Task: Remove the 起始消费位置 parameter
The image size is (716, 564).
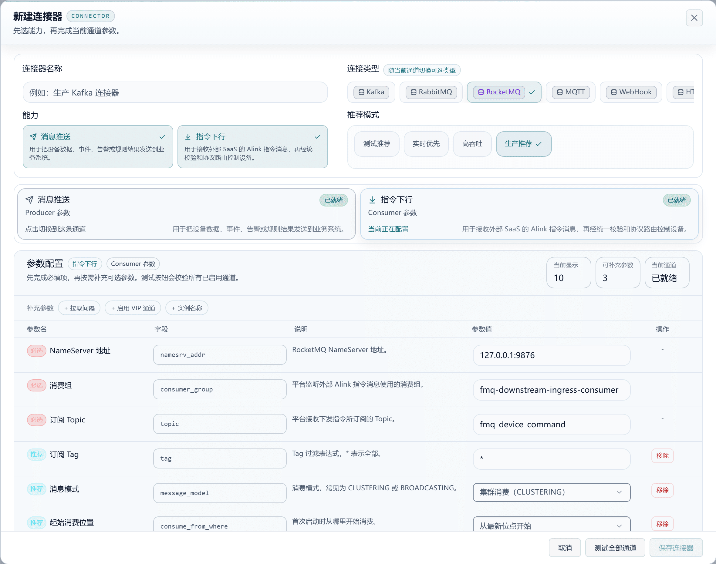Action: (x=662, y=524)
